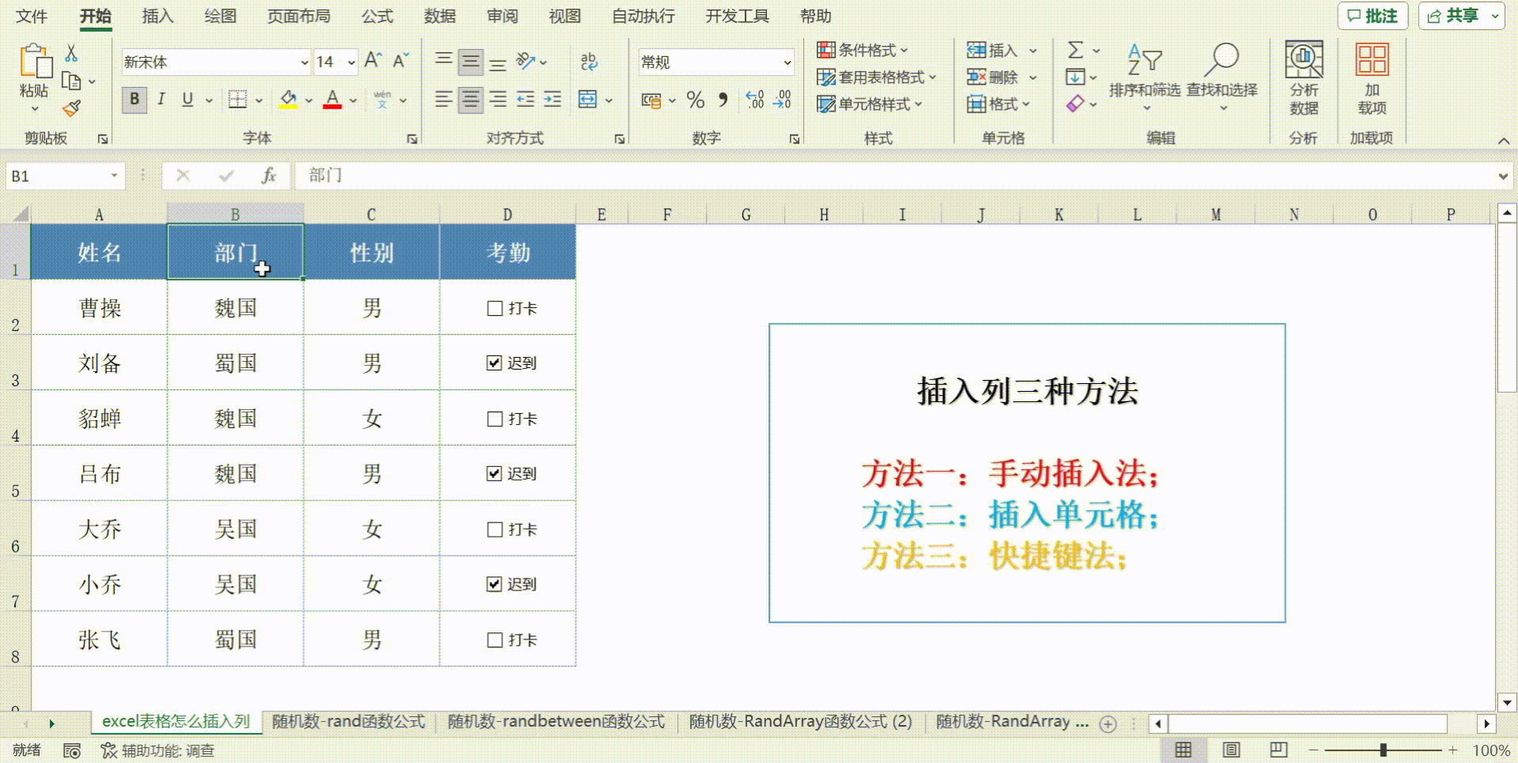Increase font size button

(x=373, y=61)
